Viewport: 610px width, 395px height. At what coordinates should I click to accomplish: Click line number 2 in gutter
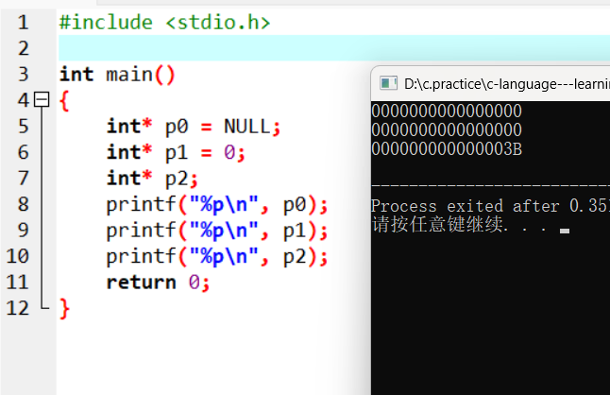tap(23, 48)
